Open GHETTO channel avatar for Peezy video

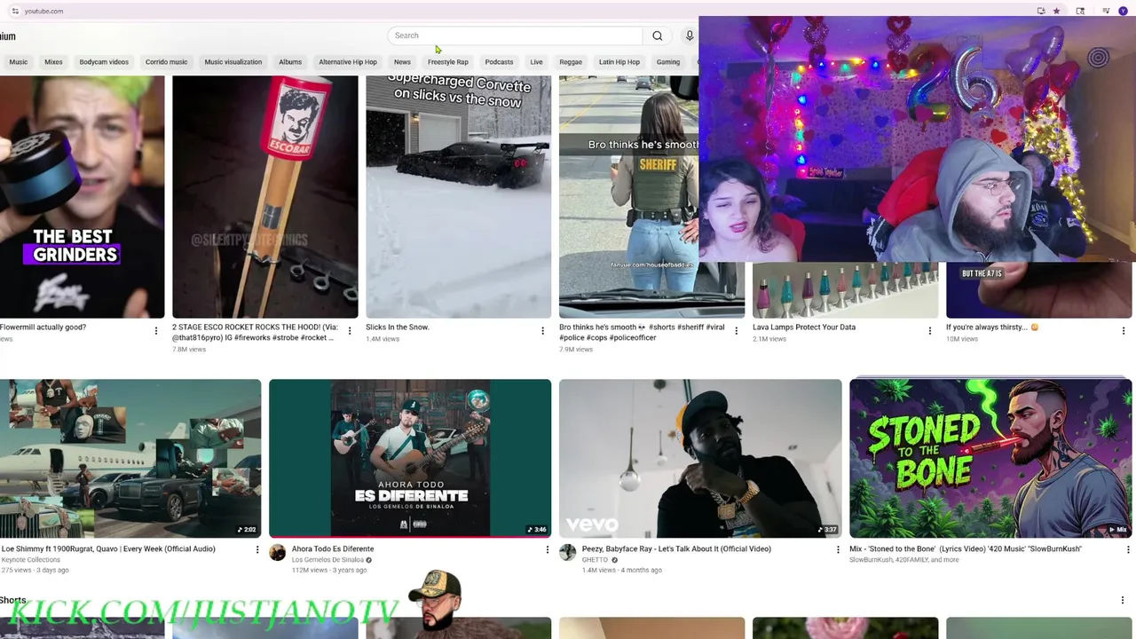[x=568, y=553]
